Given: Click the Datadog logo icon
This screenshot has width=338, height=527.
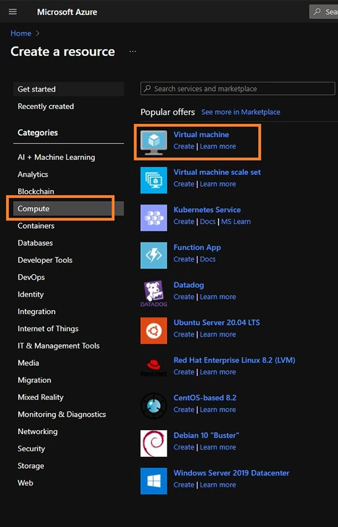Looking at the screenshot, I should 154,293.
